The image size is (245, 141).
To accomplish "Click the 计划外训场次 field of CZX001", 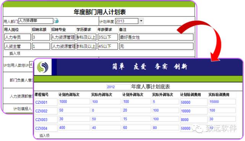I will (137, 101).
